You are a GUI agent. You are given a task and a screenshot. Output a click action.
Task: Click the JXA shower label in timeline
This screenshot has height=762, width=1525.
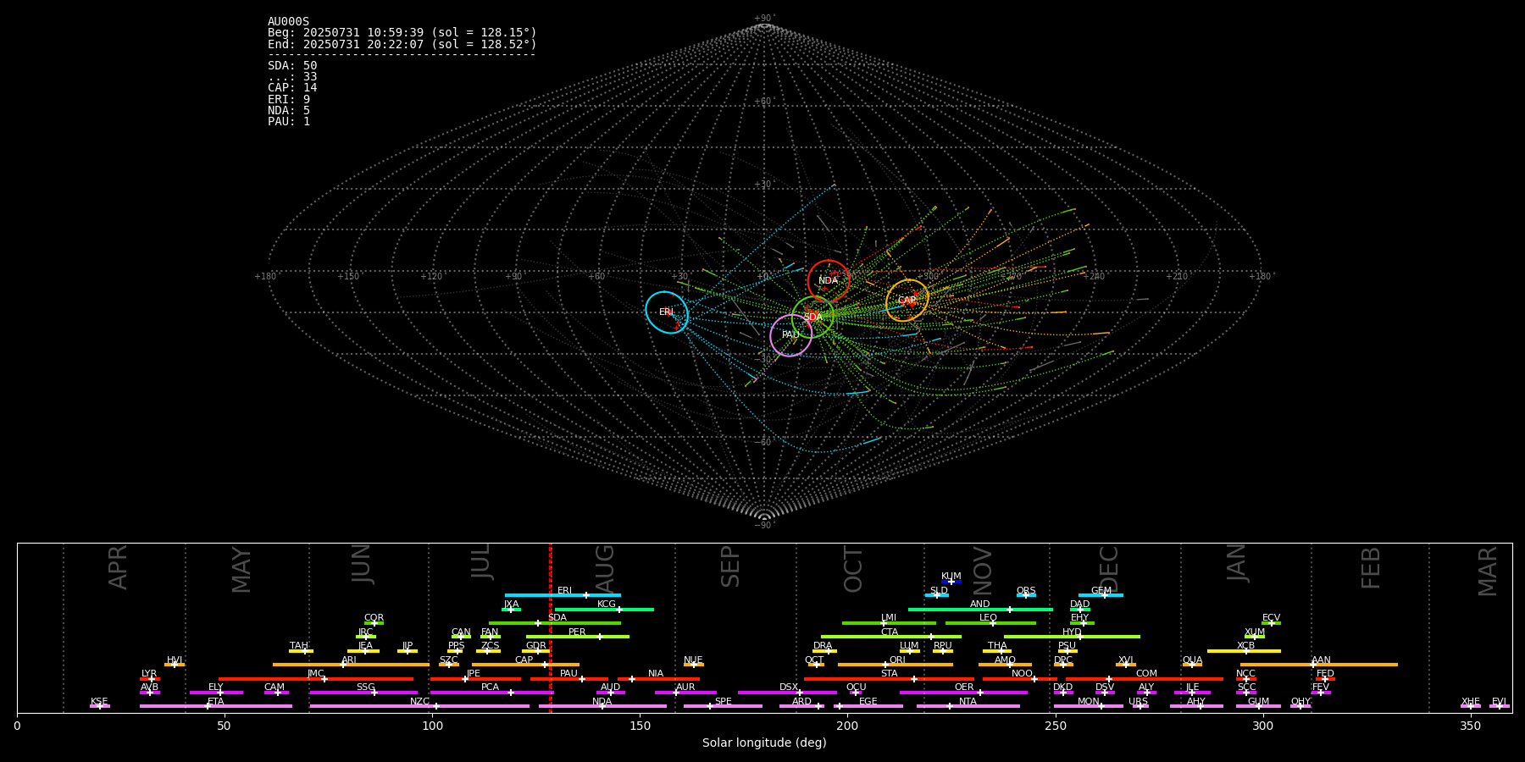(511, 605)
